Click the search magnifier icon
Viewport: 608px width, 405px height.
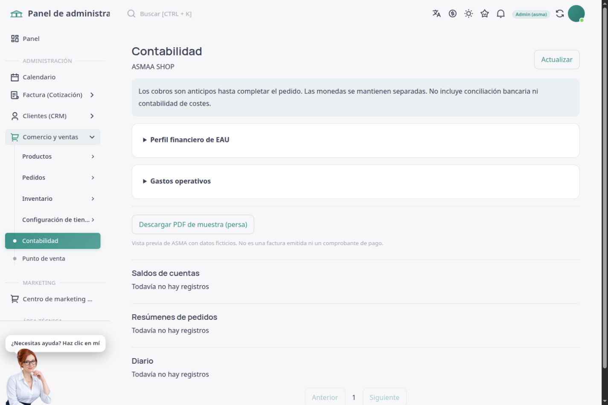(x=131, y=14)
